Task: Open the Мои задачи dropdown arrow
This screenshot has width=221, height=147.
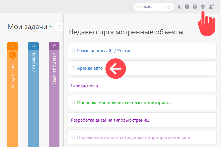Action: pyautogui.click(x=50, y=27)
